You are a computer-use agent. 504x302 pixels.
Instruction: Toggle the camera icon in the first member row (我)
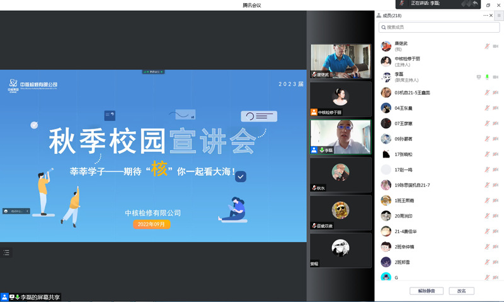click(x=496, y=46)
